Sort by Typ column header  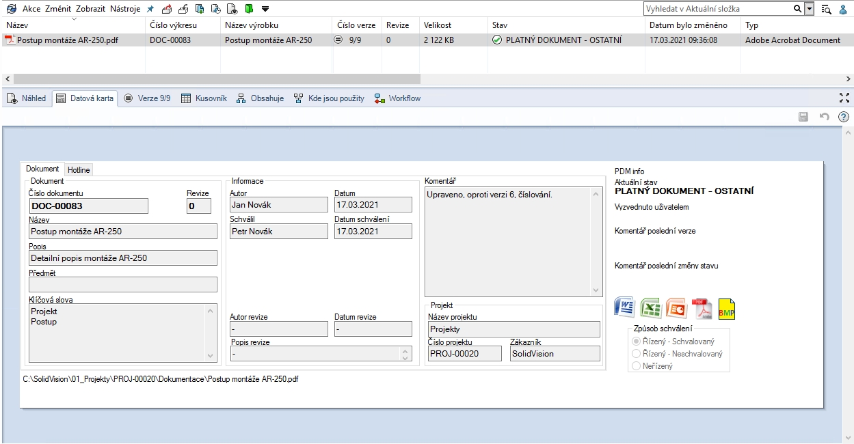797,25
